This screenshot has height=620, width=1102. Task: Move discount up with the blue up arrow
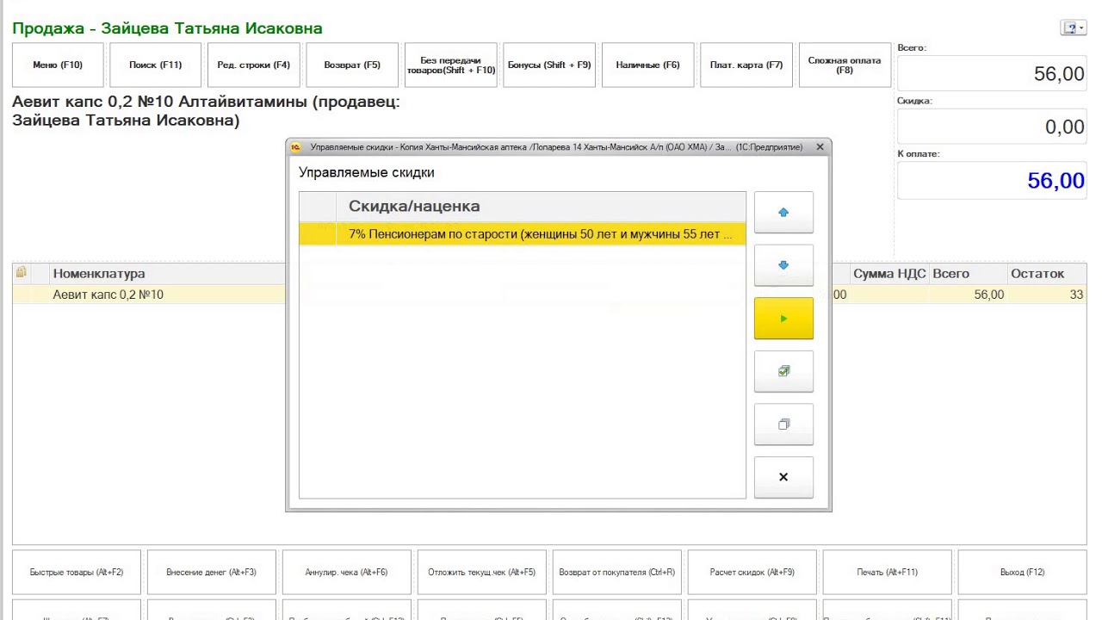783,213
